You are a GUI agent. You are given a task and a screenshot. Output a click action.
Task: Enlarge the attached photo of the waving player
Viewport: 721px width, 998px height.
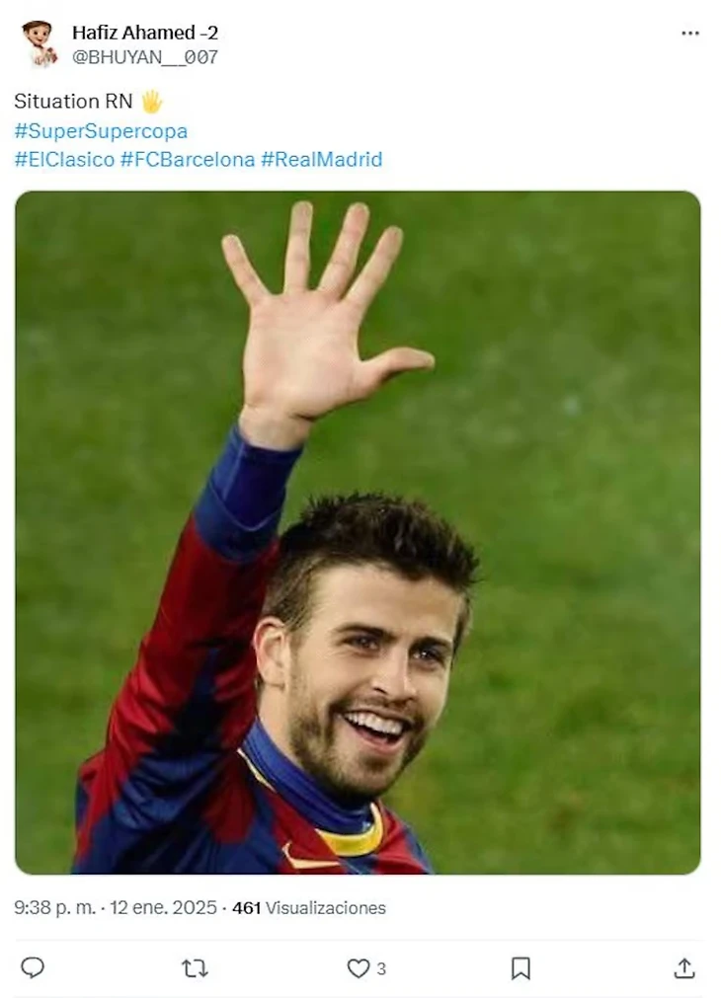tap(358, 533)
